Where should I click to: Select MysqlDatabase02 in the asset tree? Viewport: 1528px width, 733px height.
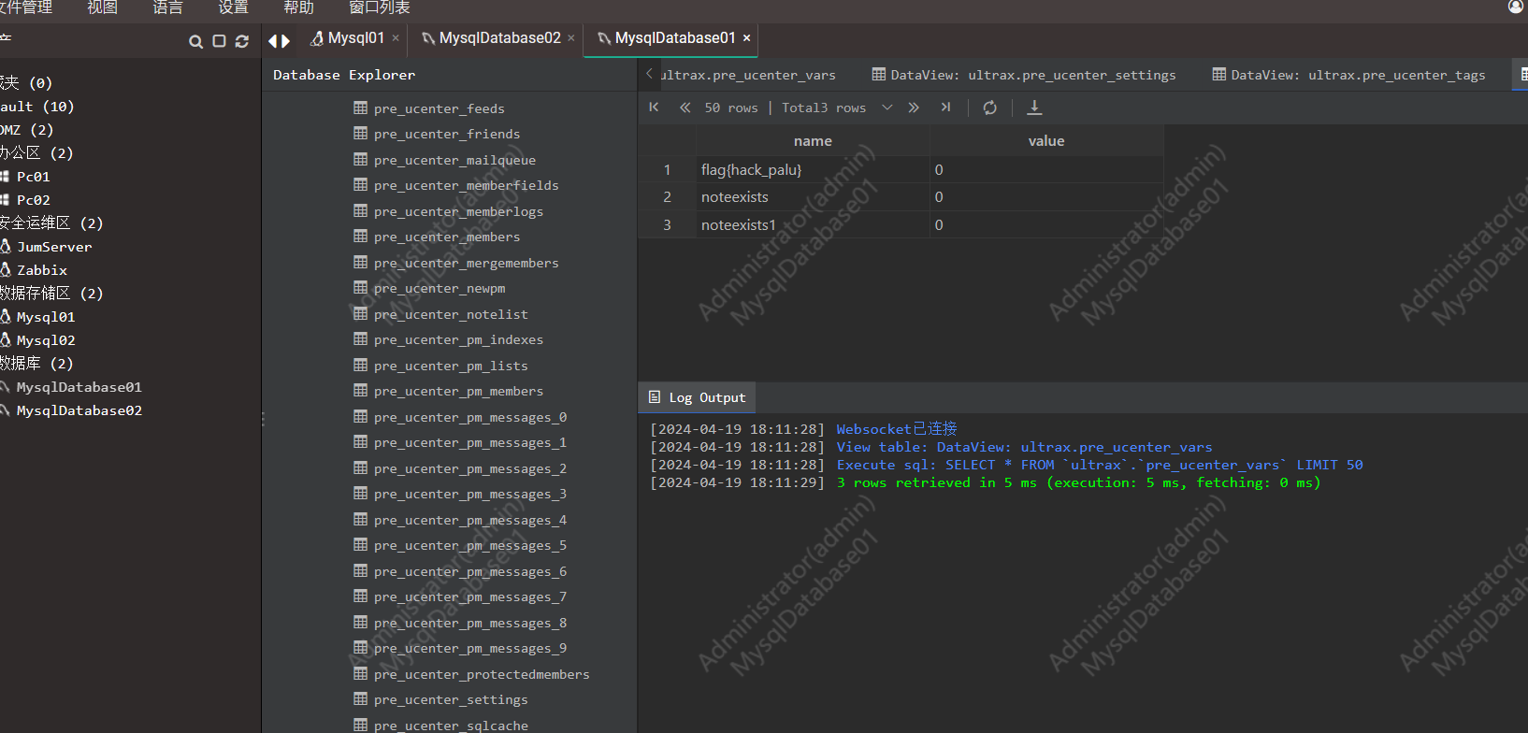coord(79,410)
